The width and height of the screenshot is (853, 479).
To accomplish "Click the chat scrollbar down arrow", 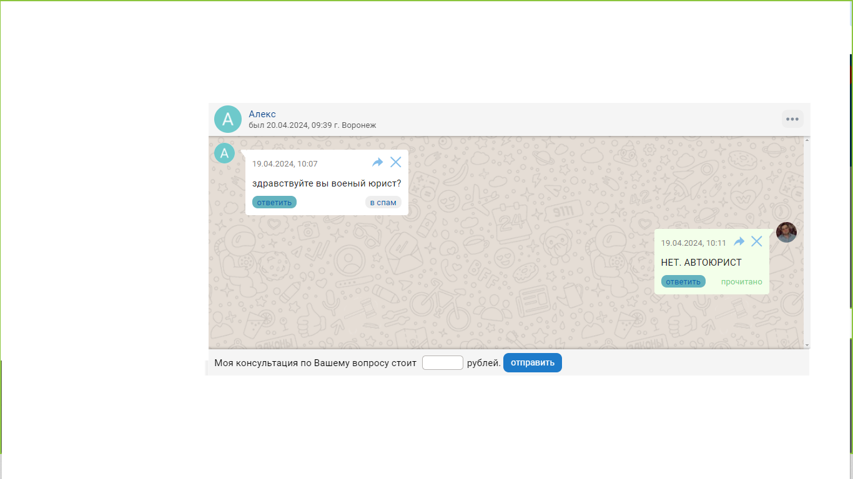I will 807,345.
